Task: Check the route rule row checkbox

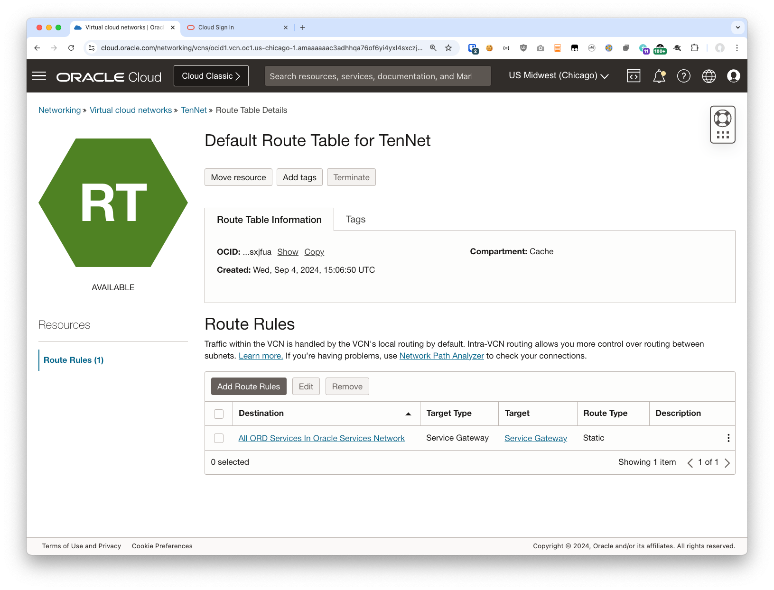Action: (x=219, y=438)
